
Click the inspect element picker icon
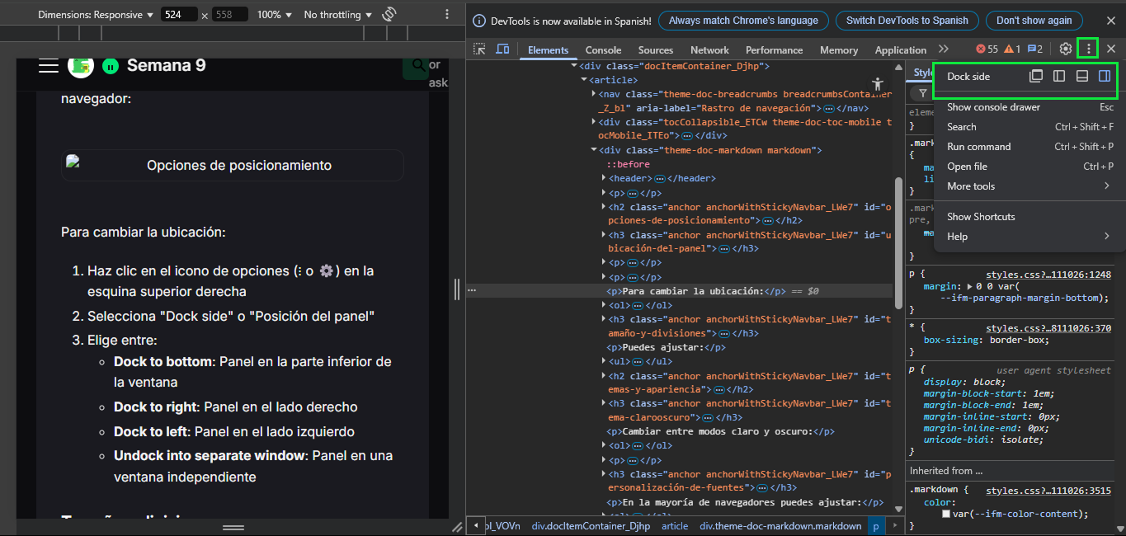coord(479,49)
